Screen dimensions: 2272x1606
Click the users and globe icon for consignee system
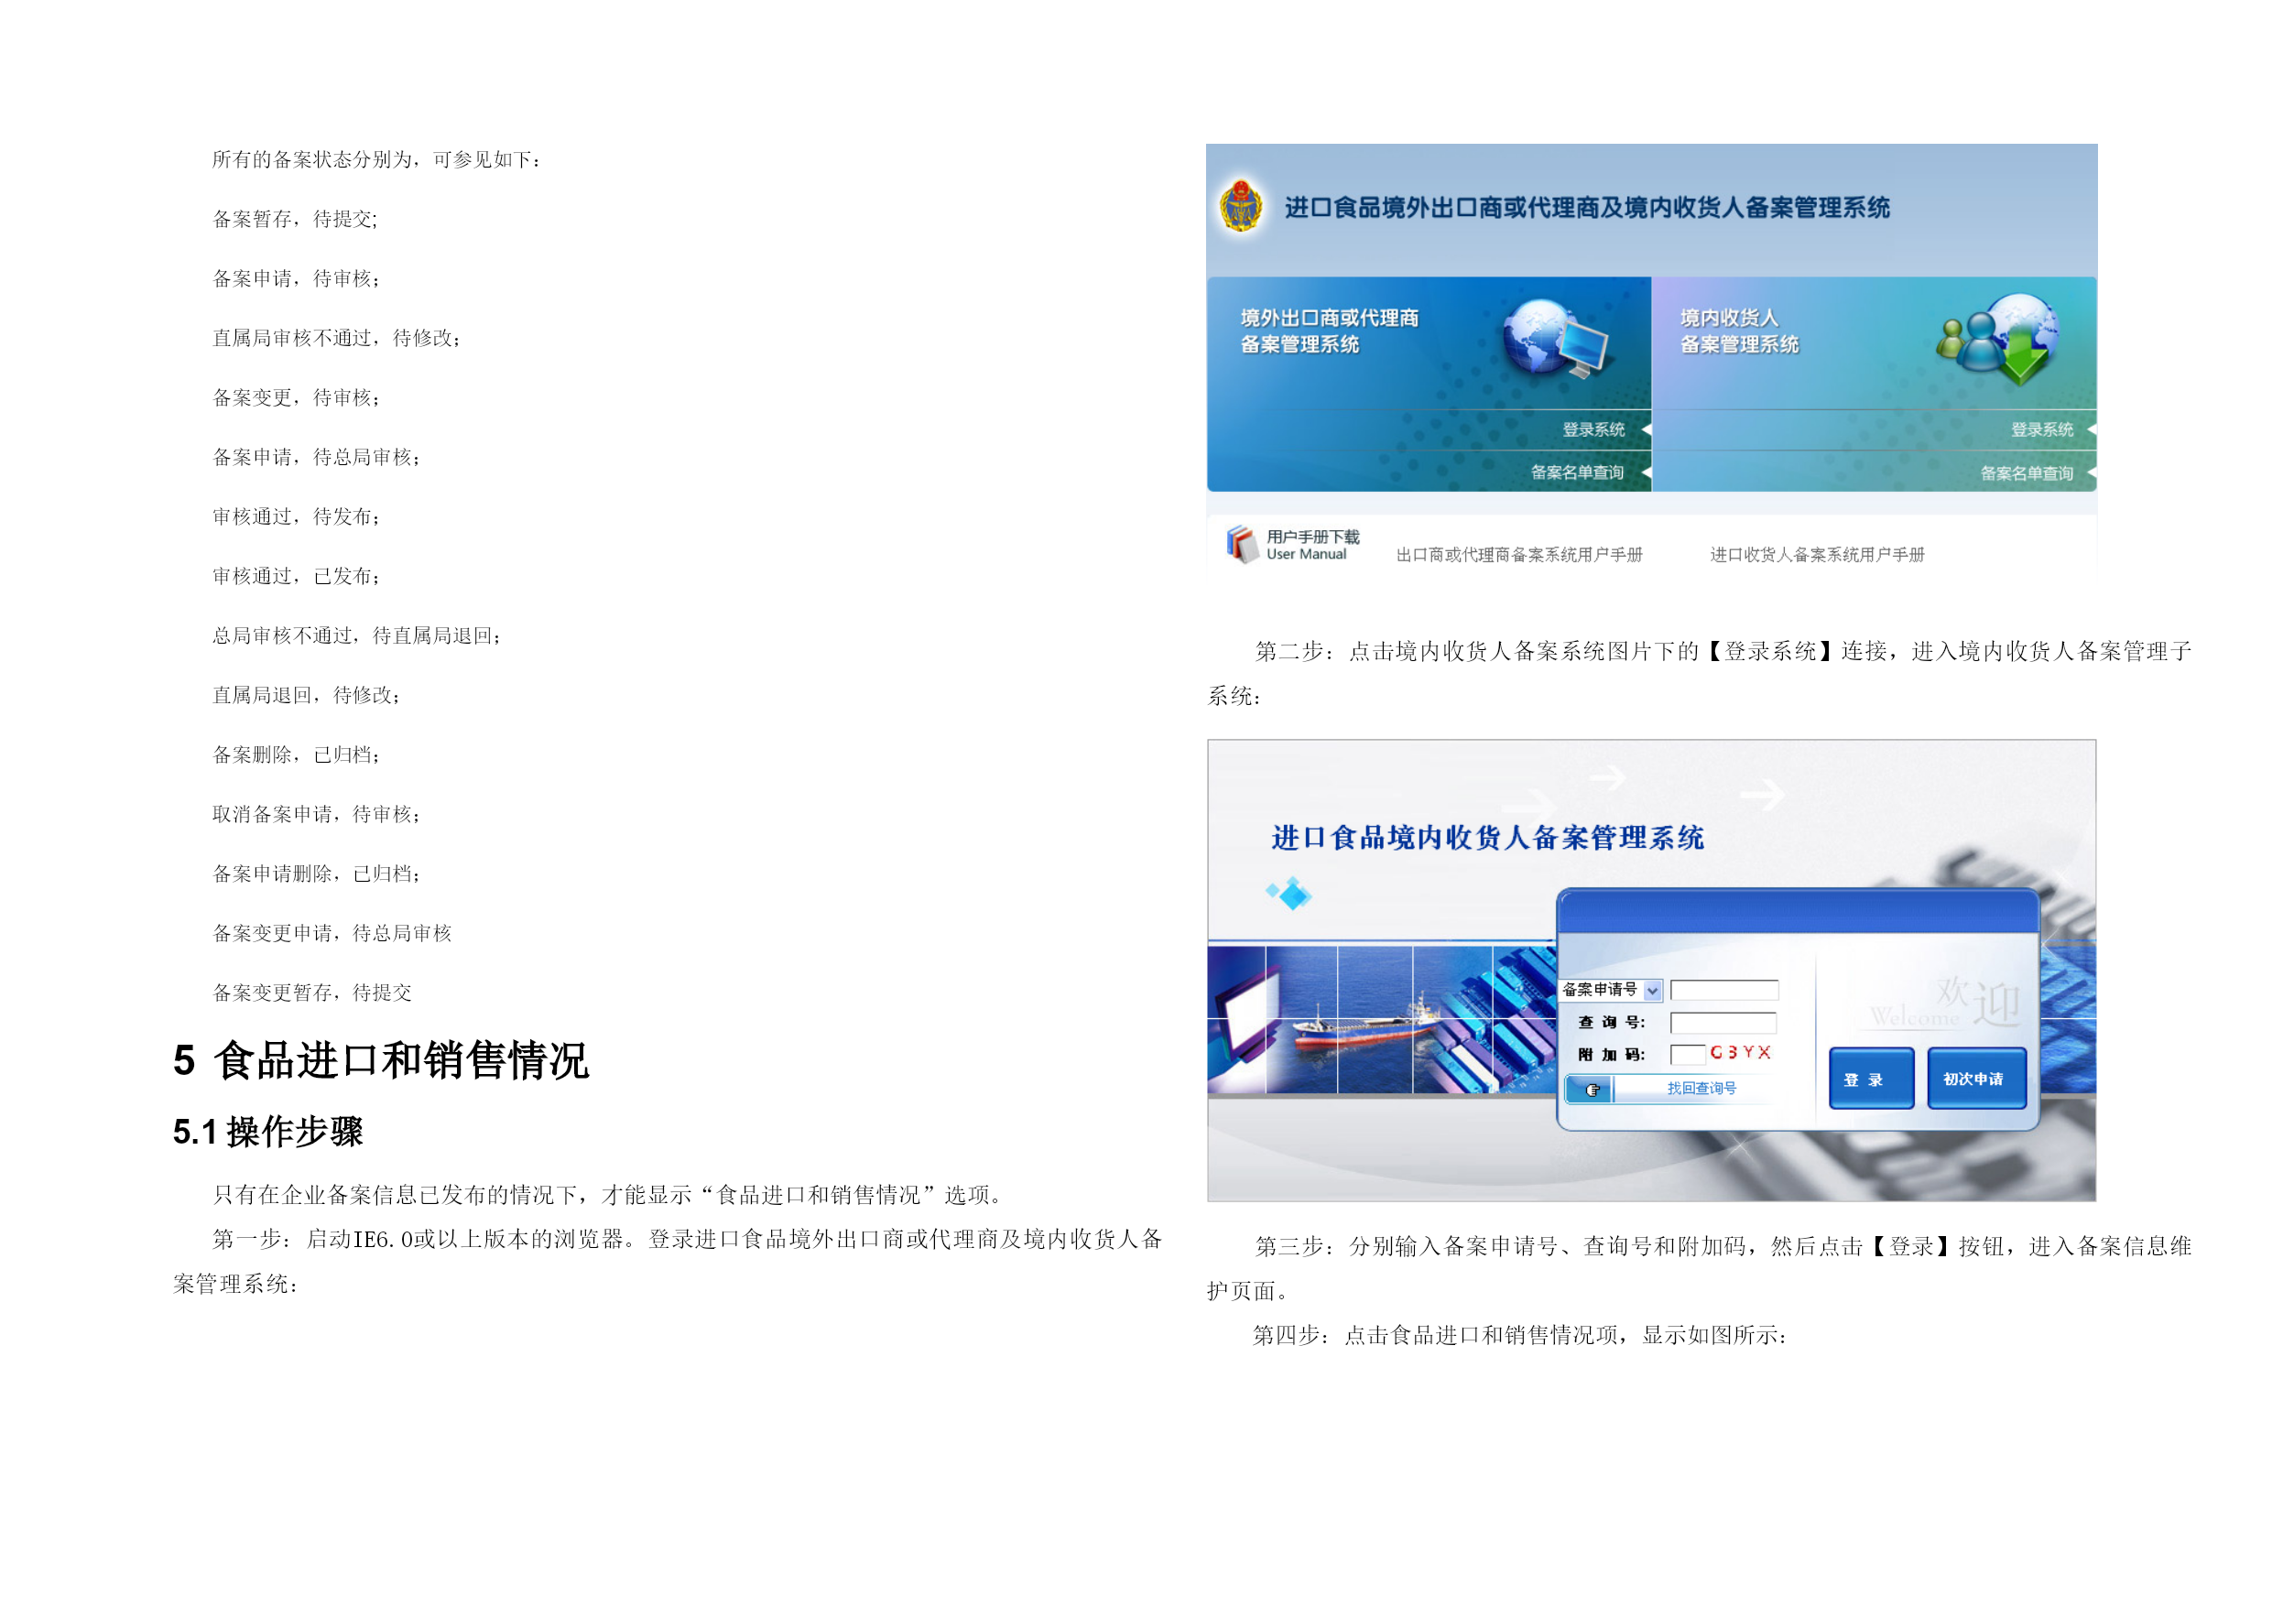[x=1998, y=340]
